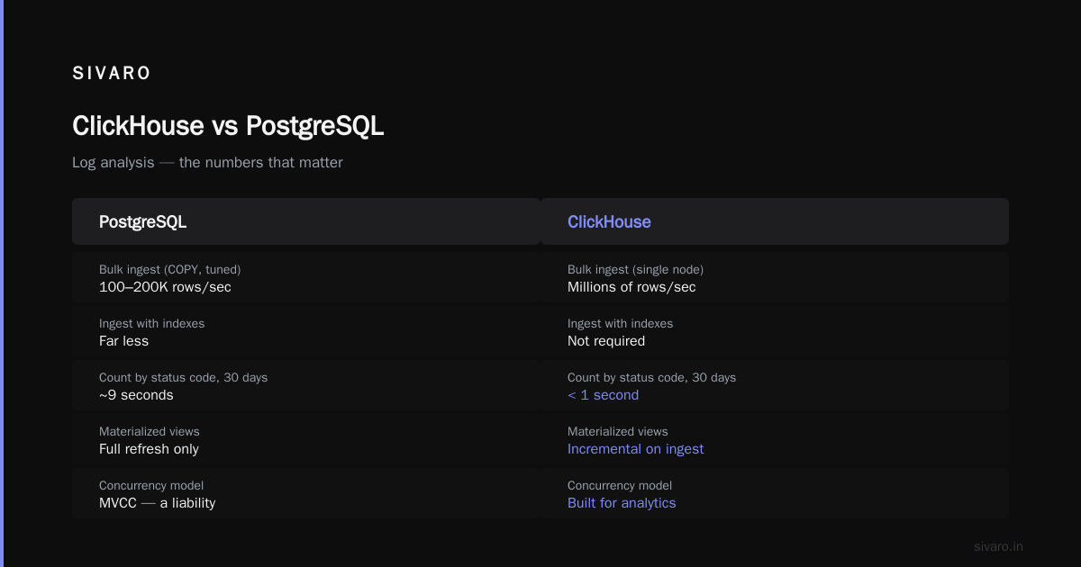Open the sivaro.in footer link
The image size is (1081, 567).
click(998, 546)
